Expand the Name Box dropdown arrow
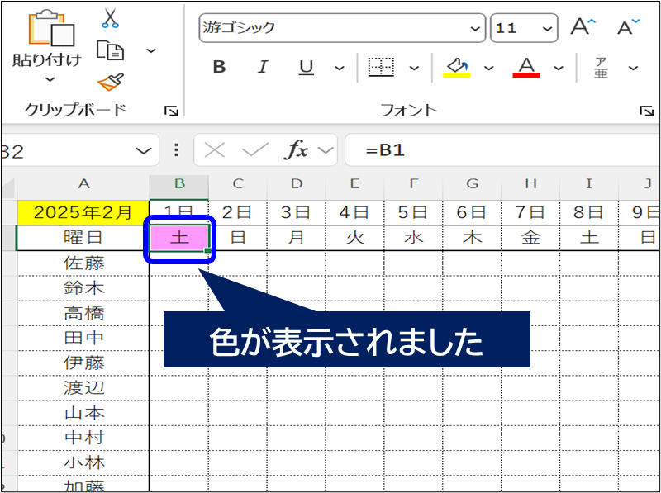Image resolution: width=661 pixels, height=493 pixels. 145,150
